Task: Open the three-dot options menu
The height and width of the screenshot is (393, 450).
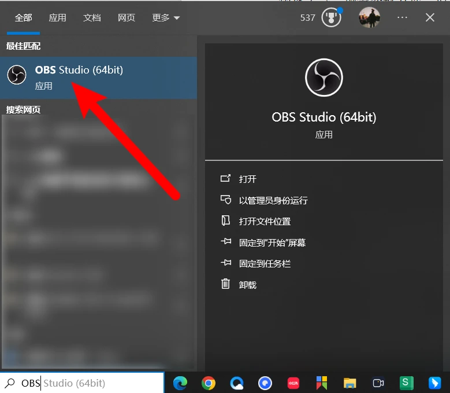Action: pos(402,17)
